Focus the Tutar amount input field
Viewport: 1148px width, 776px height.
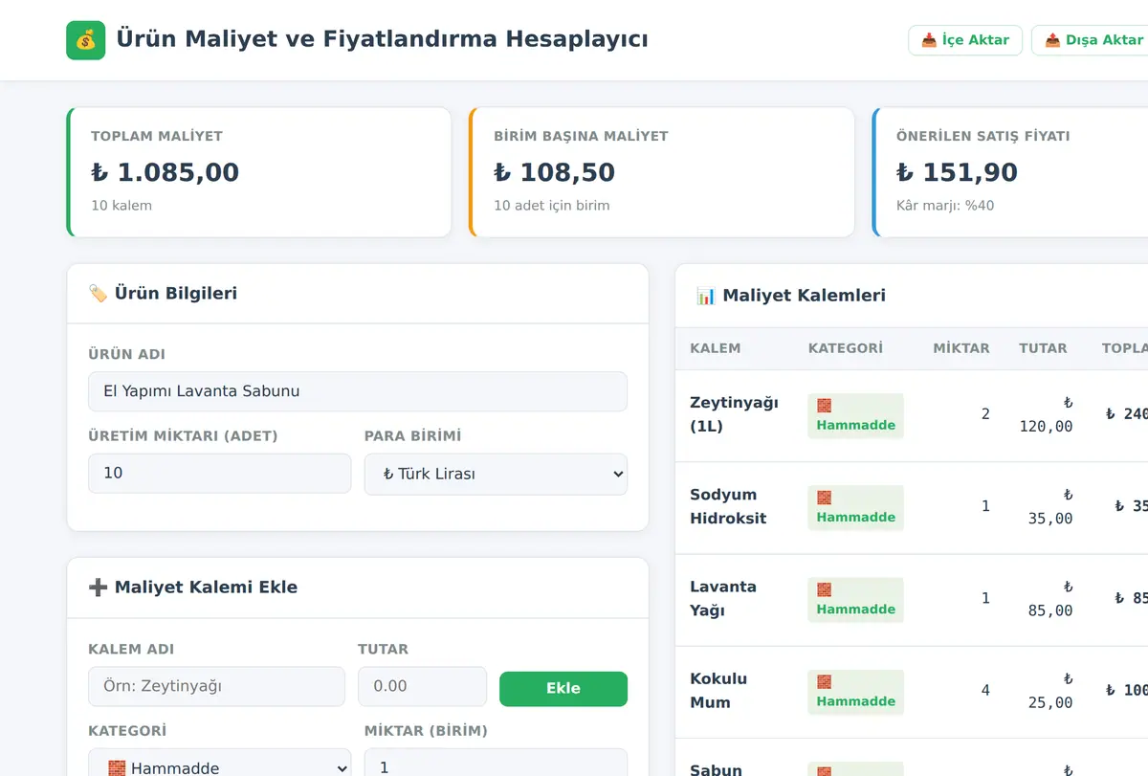coord(422,686)
